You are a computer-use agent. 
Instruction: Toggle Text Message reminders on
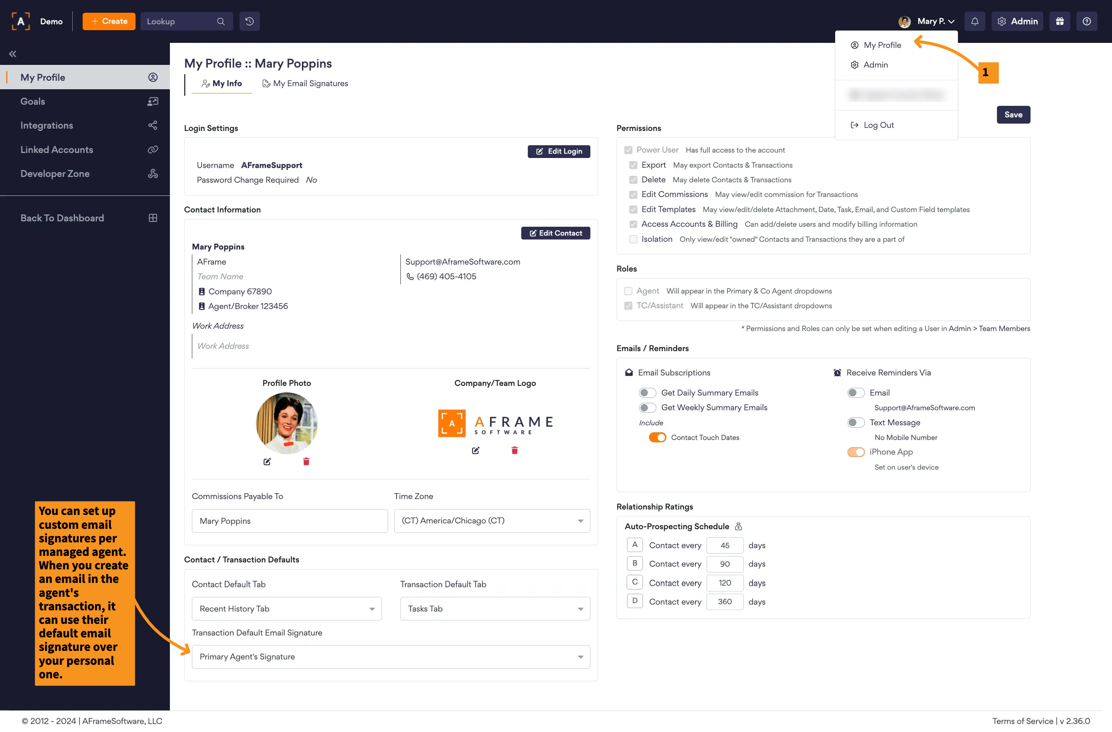856,423
